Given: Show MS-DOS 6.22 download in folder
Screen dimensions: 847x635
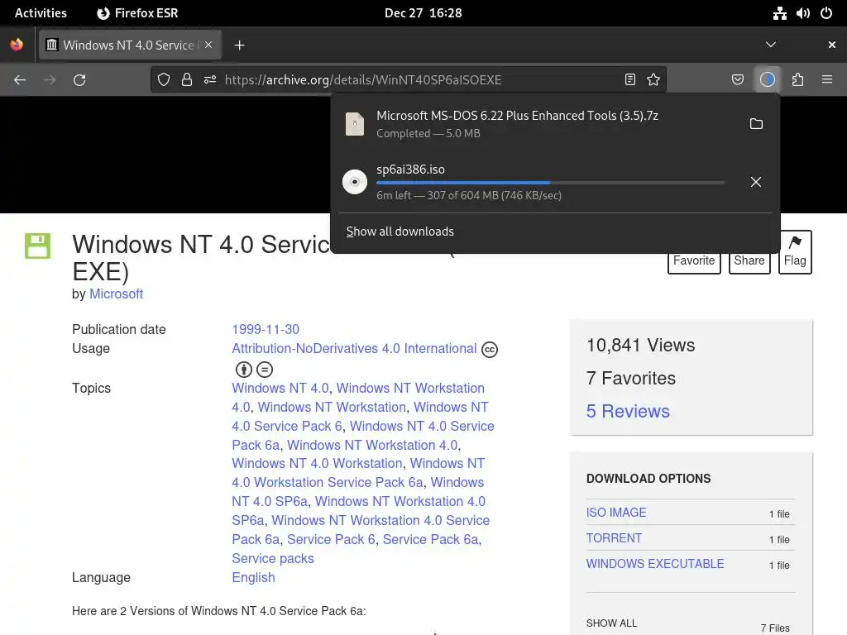Looking at the screenshot, I should [756, 124].
